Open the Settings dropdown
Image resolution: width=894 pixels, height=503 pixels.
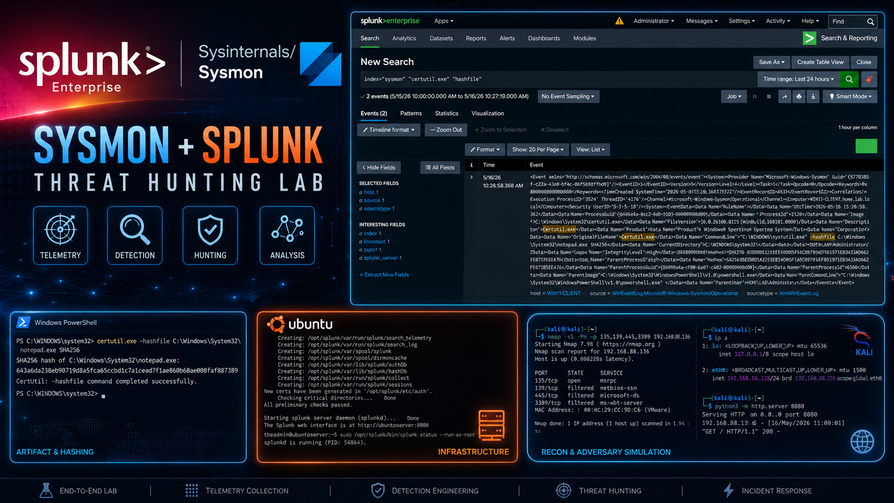tap(742, 21)
